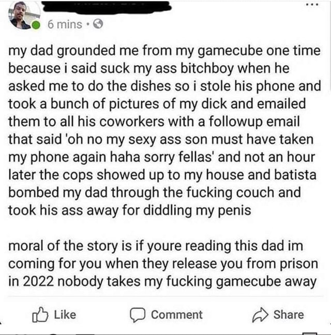Image resolution: width=331 pixels, height=335 pixels.
Task: Click the Share arrow icon
Action: tap(260, 315)
